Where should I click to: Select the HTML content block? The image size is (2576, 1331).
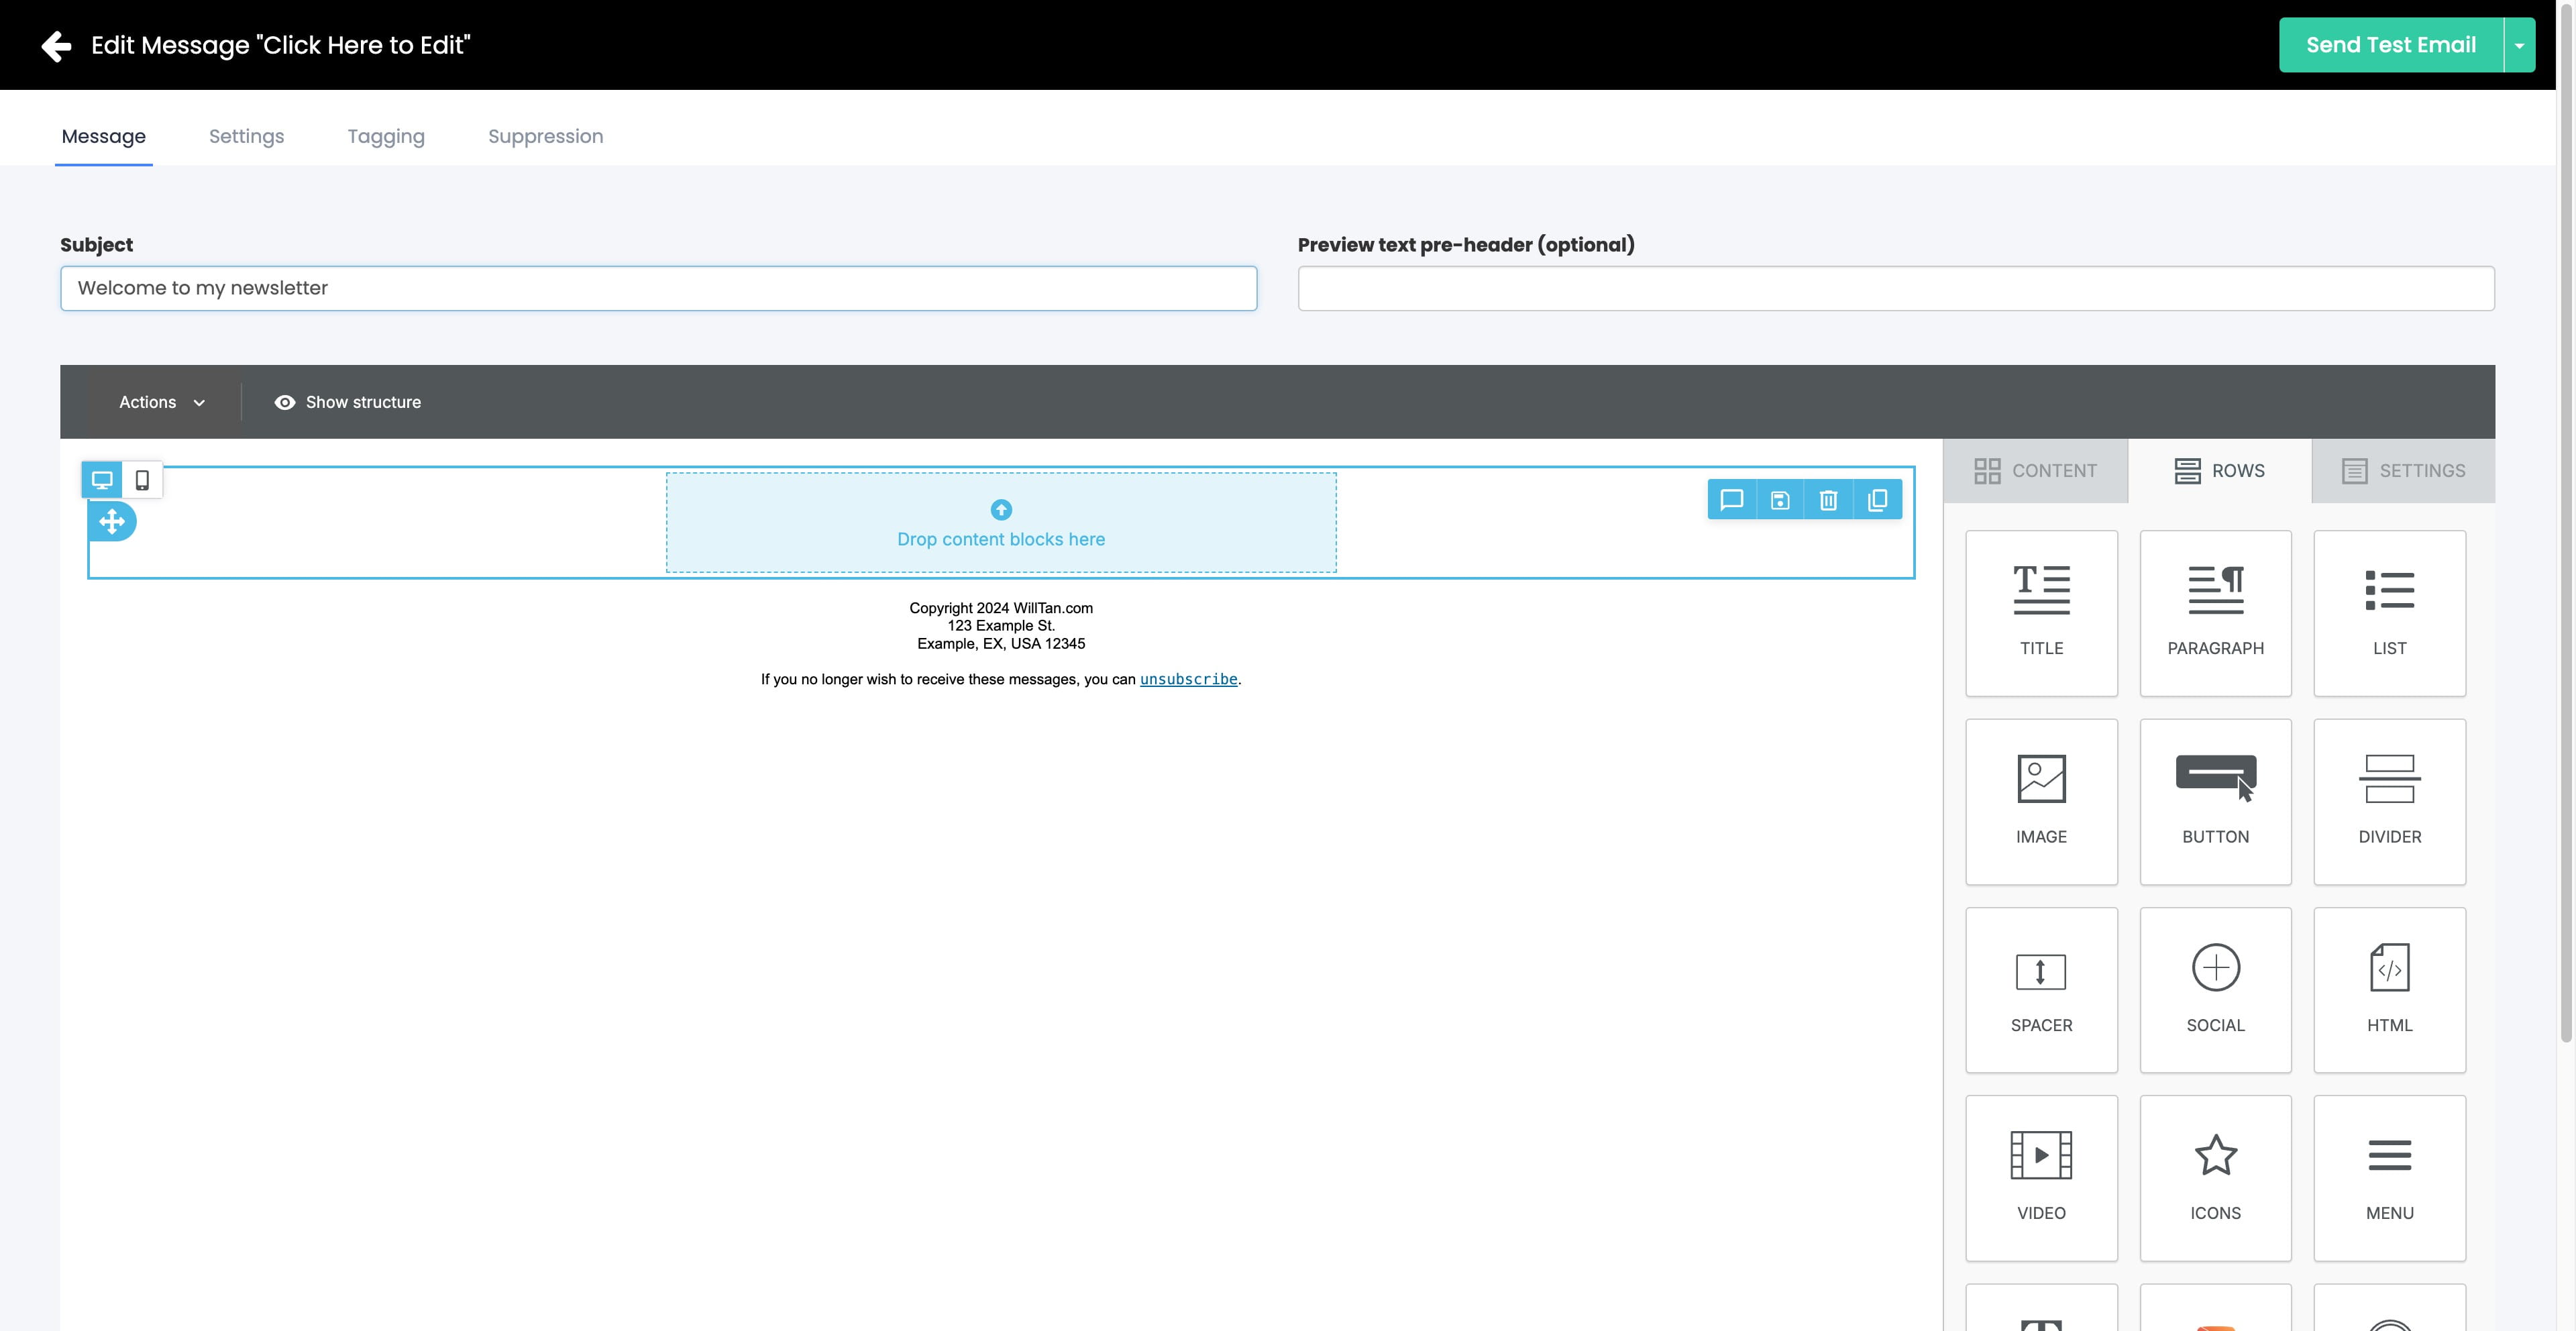tap(2389, 989)
